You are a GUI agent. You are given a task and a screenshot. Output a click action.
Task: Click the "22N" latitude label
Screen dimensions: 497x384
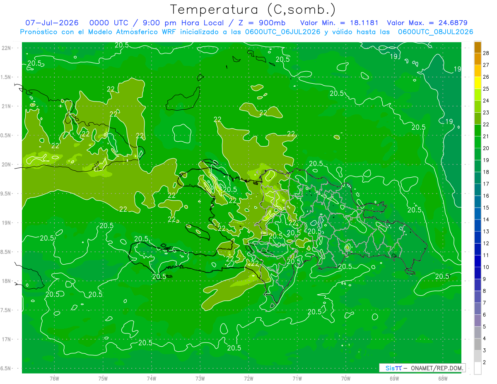(x=7, y=48)
